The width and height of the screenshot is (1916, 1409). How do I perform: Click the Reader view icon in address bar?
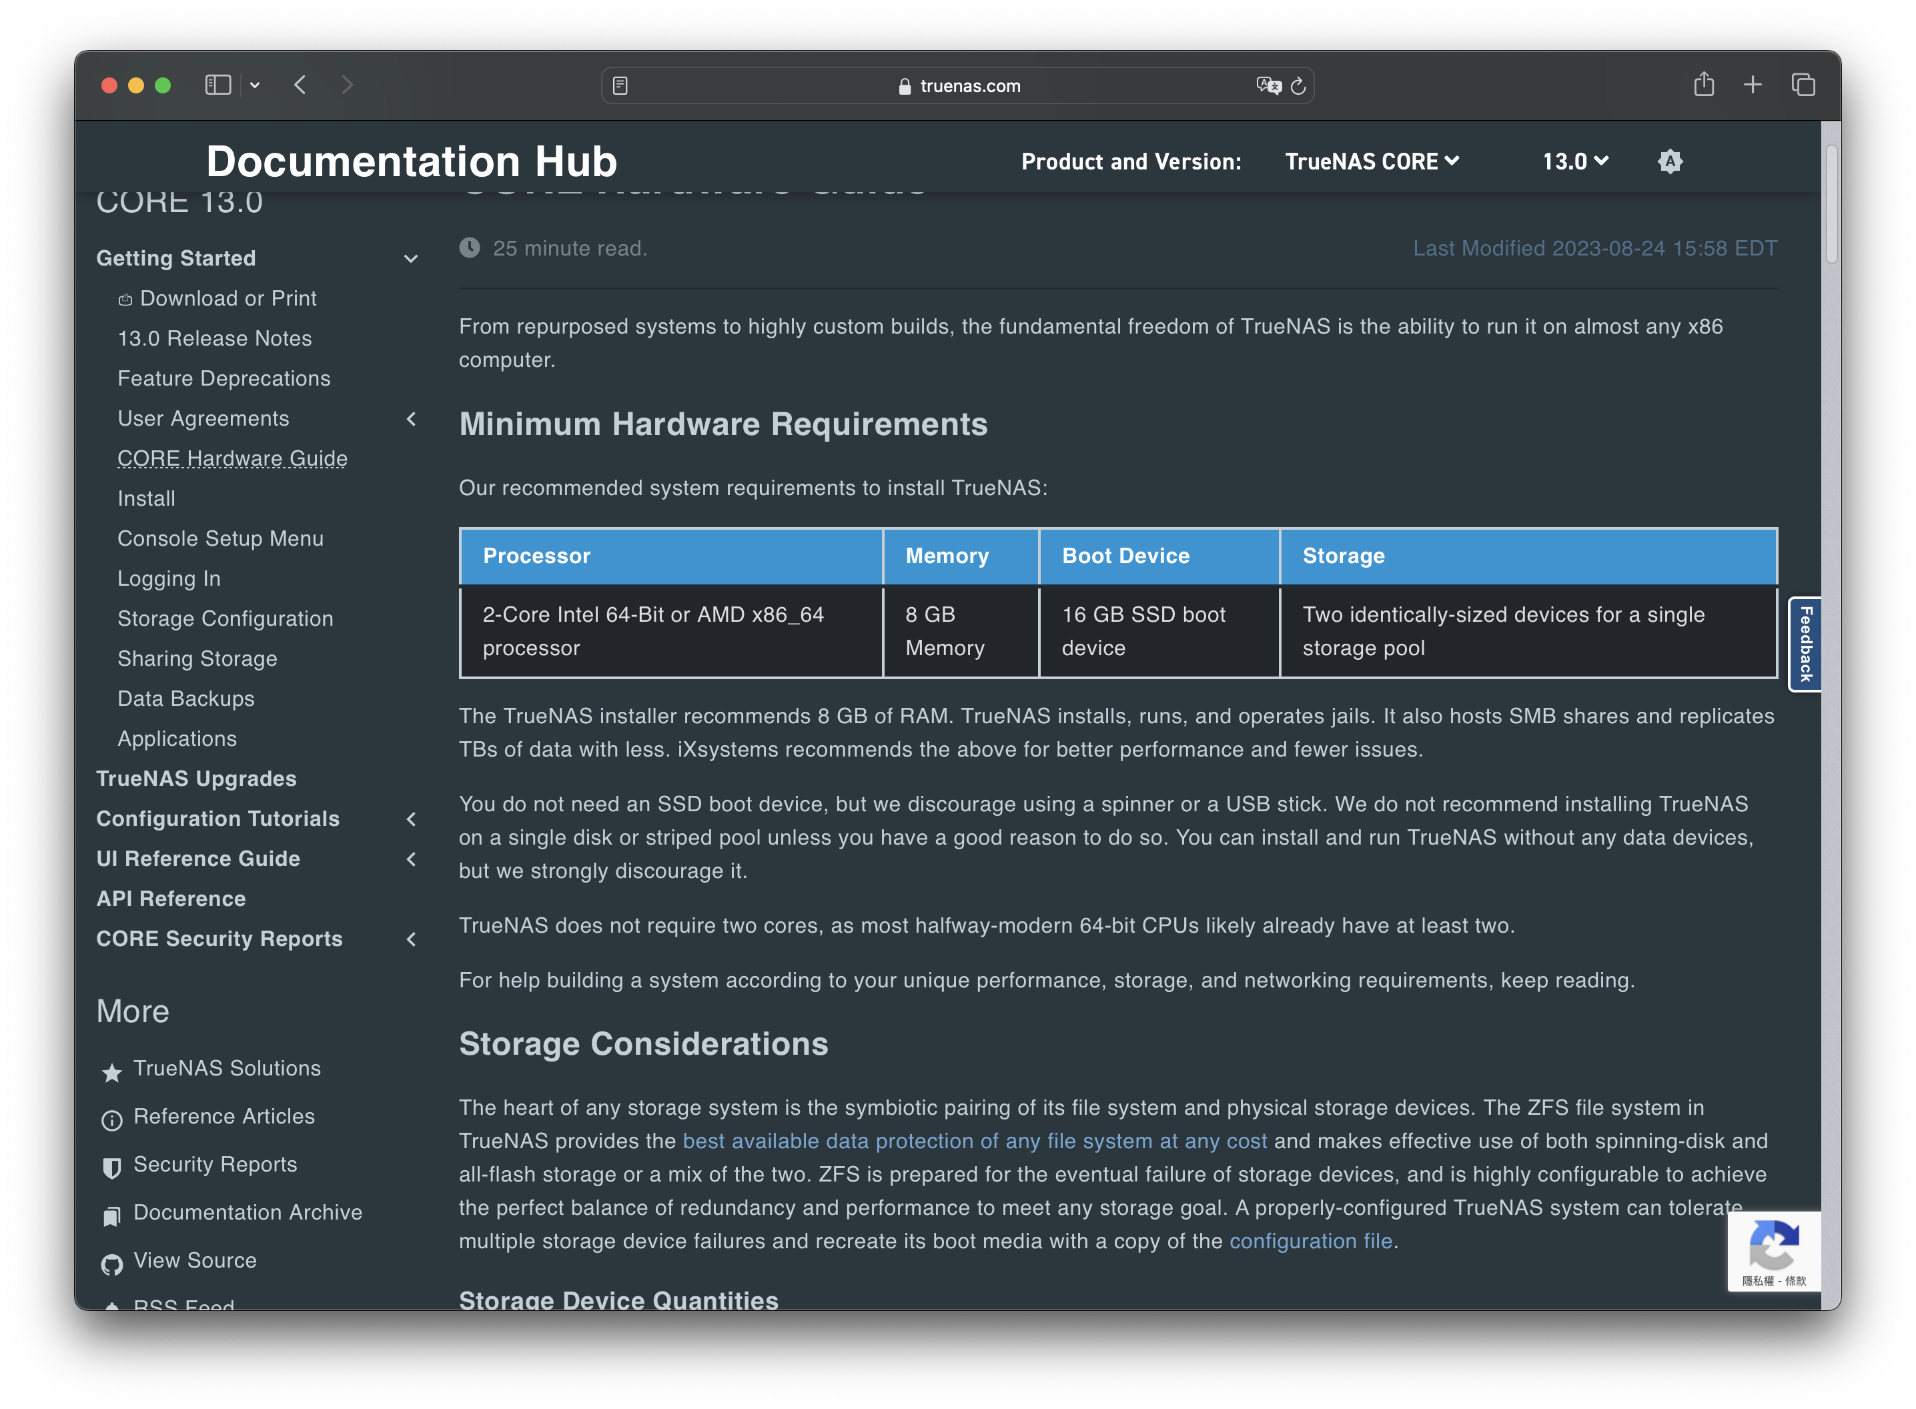point(620,86)
